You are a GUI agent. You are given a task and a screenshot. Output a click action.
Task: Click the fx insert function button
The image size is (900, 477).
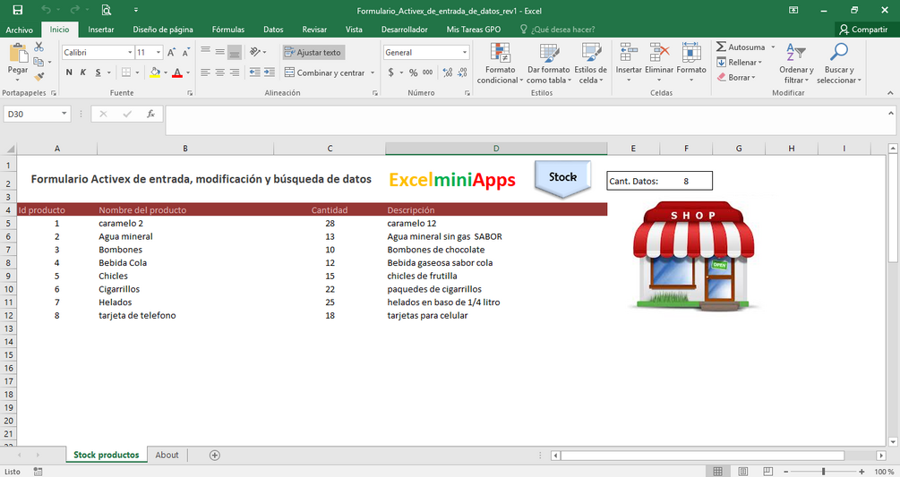point(151,114)
